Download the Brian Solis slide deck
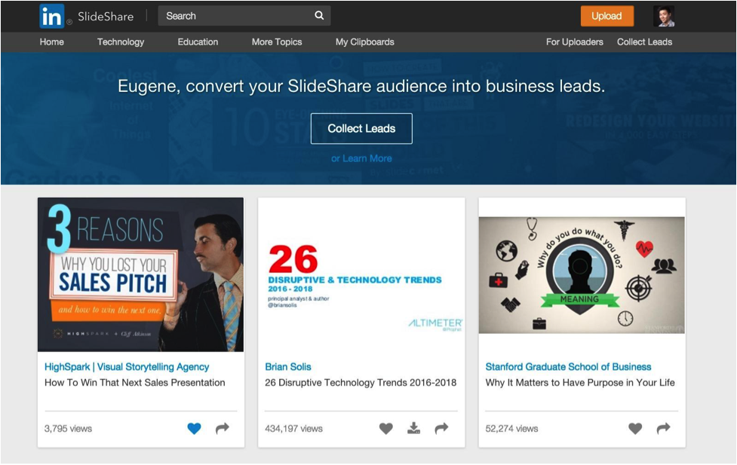Viewport: 737px width, 465px height. [x=413, y=428]
